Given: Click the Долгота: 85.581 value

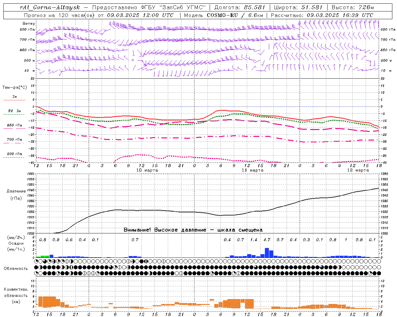Looking at the screenshot, I should (240, 7).
